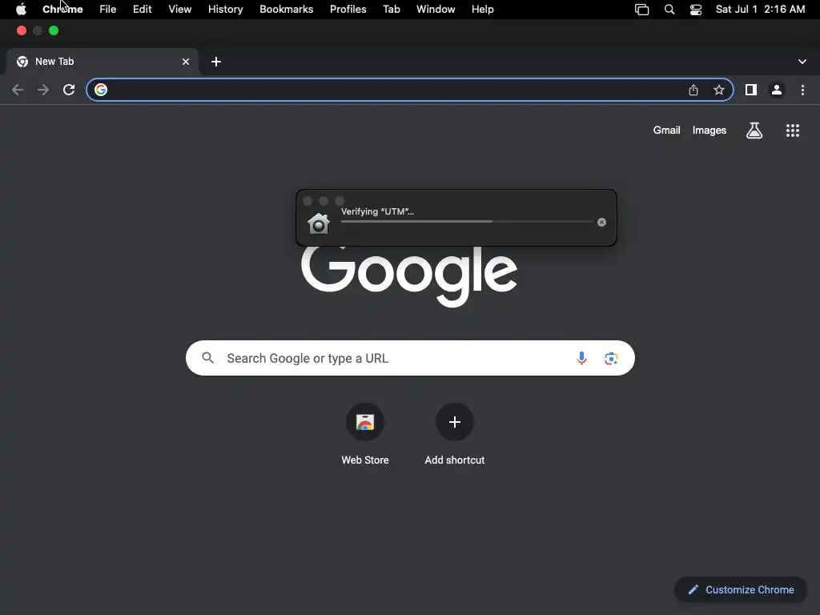
Task: Click the Add shortcut label
Action: [455, 460]
